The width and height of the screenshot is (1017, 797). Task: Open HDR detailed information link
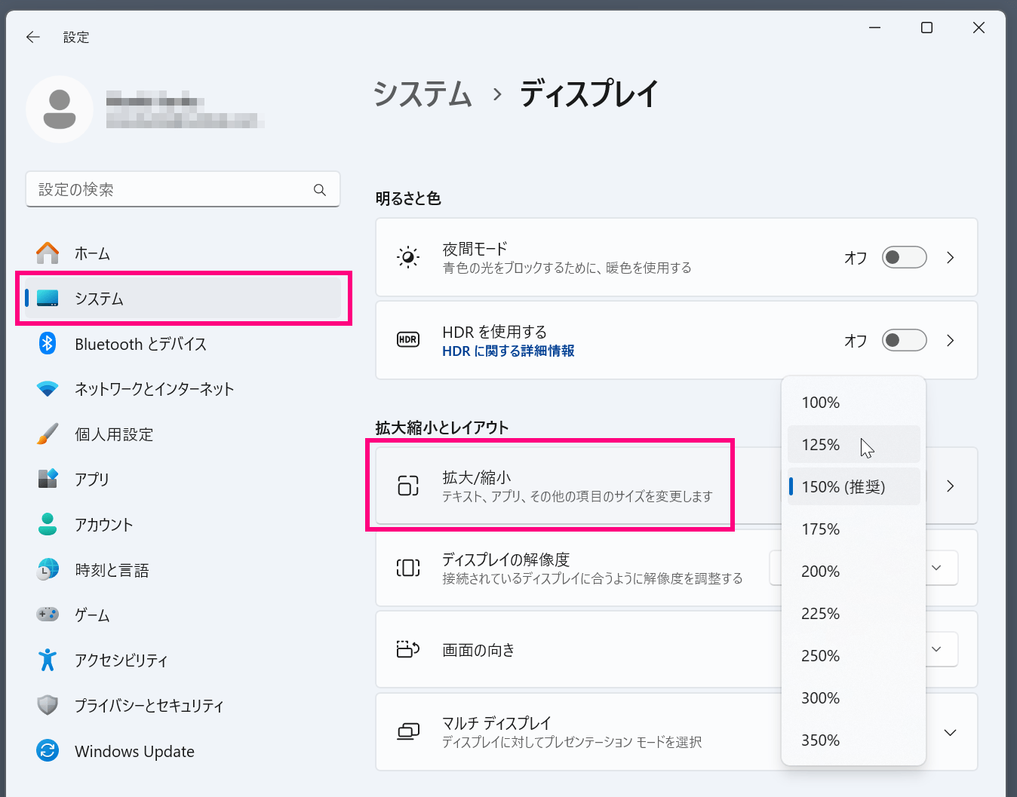(508, 351)
